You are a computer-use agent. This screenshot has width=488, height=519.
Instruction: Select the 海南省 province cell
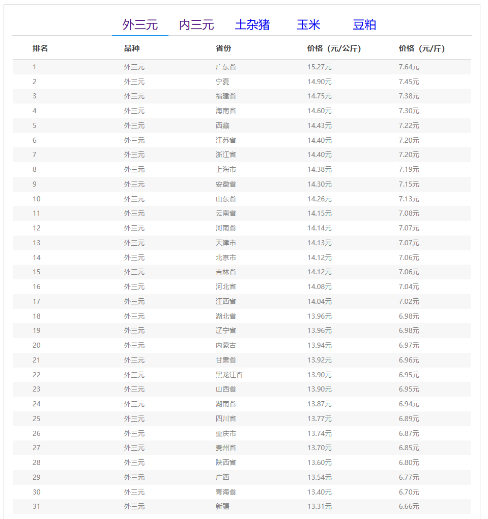226,111
